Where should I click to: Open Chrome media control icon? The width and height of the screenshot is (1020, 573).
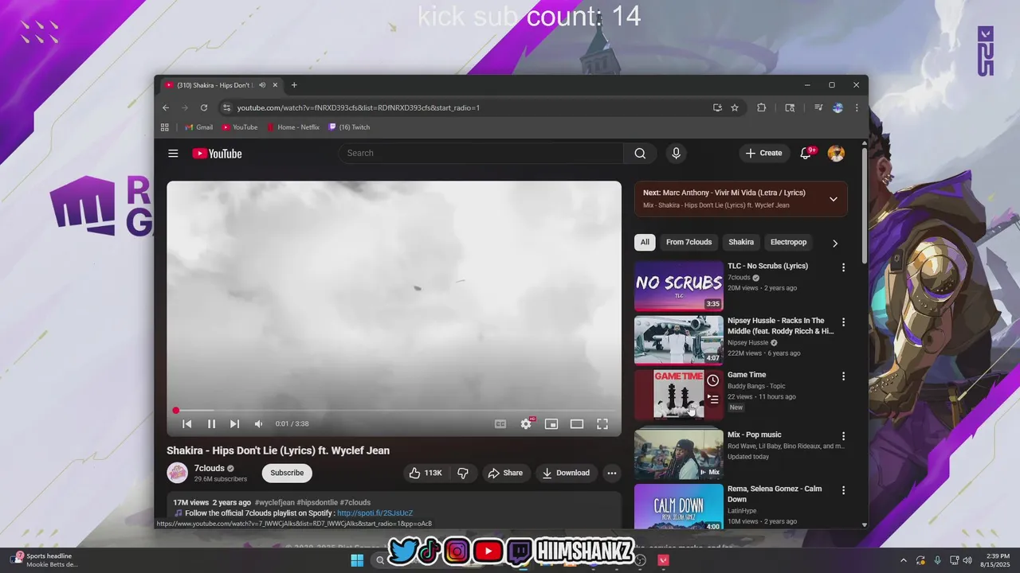point(818,107)
